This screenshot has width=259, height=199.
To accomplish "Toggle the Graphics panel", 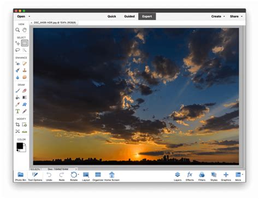I will [x=226, y=177].
